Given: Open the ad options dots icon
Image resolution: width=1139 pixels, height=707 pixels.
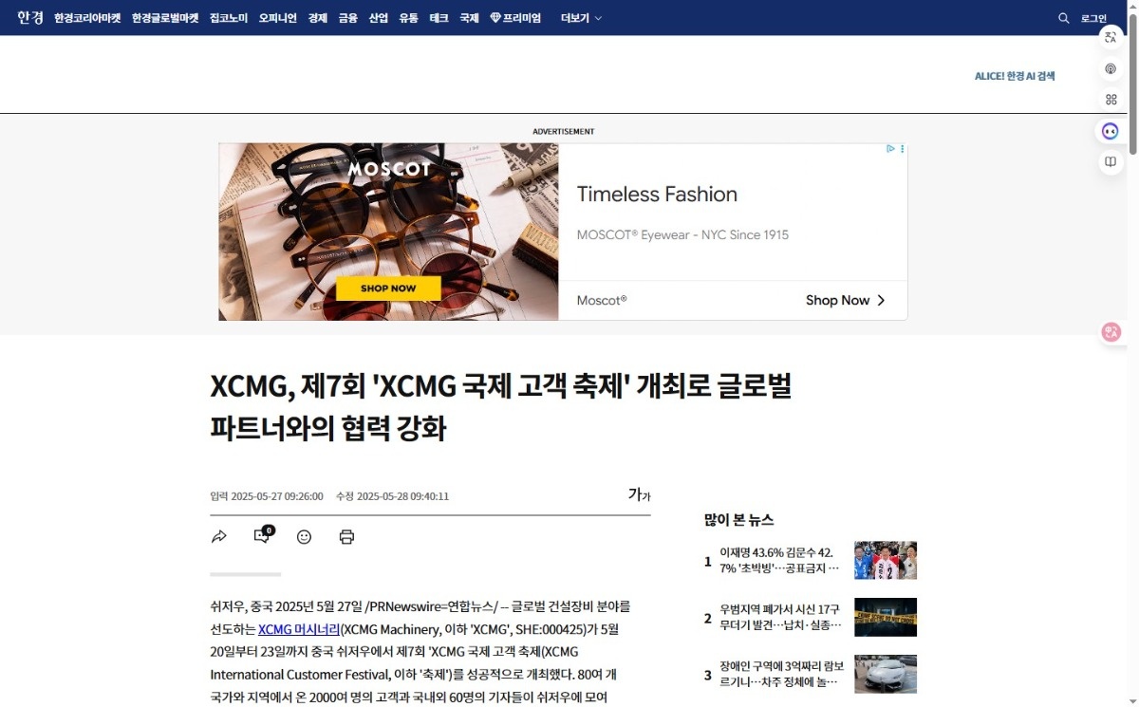Looking at the screenshot, I should 902,149.
